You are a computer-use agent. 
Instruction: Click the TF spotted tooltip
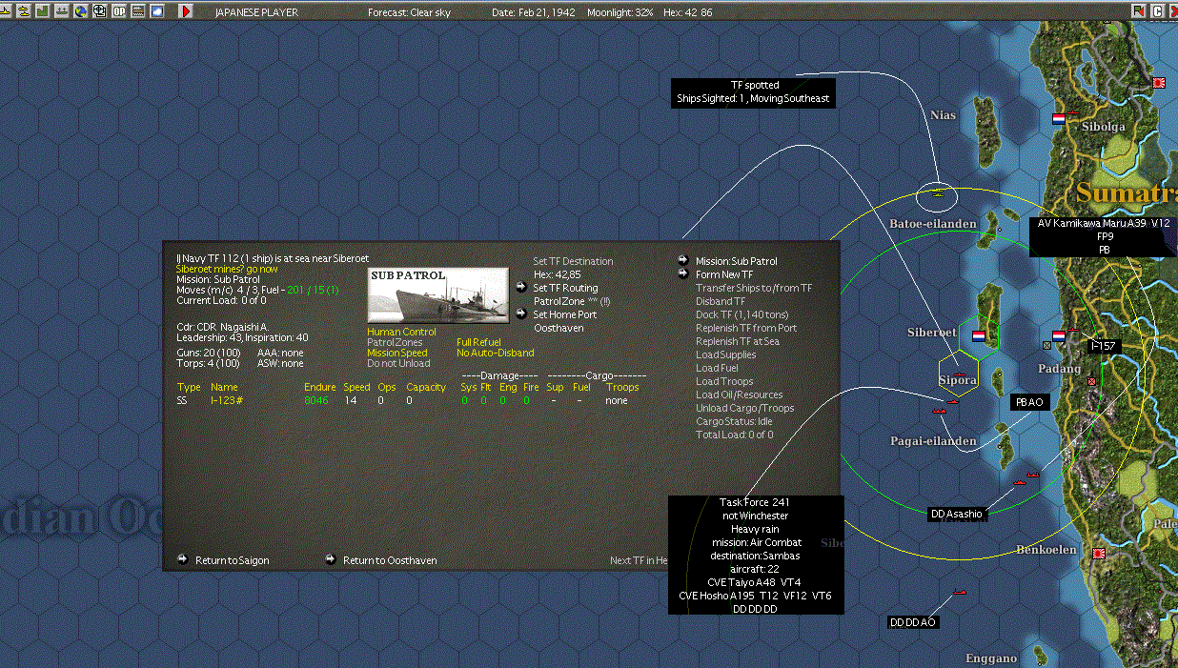pos(754,91)
